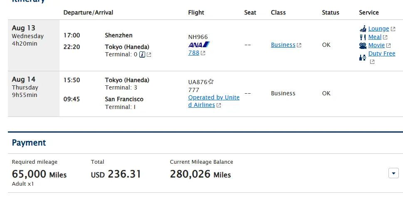The height and width of the screenshot is (201, 403).
Task: Click external link icon below Duty Free
Action: pos(372,62)
